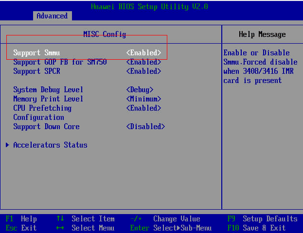Click the F9 Setup Defaults hint
The image size is (303, 233).
263,219
